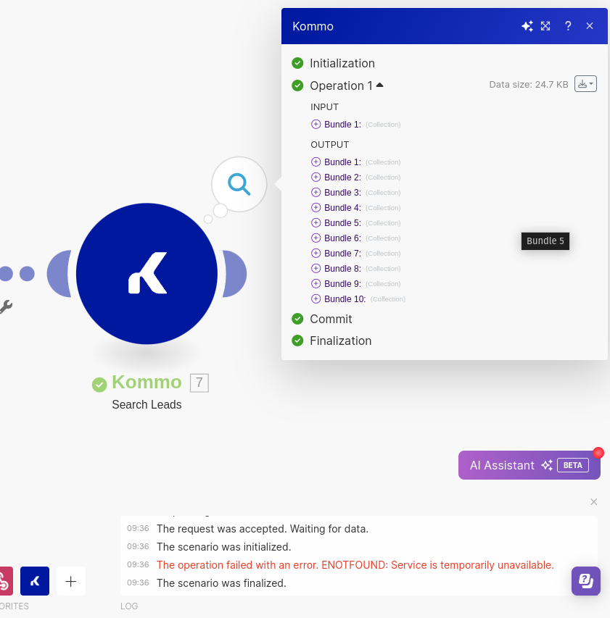Click the red ENOTFOUND error log line
The image size is (610, 618).
click(355, 565)
